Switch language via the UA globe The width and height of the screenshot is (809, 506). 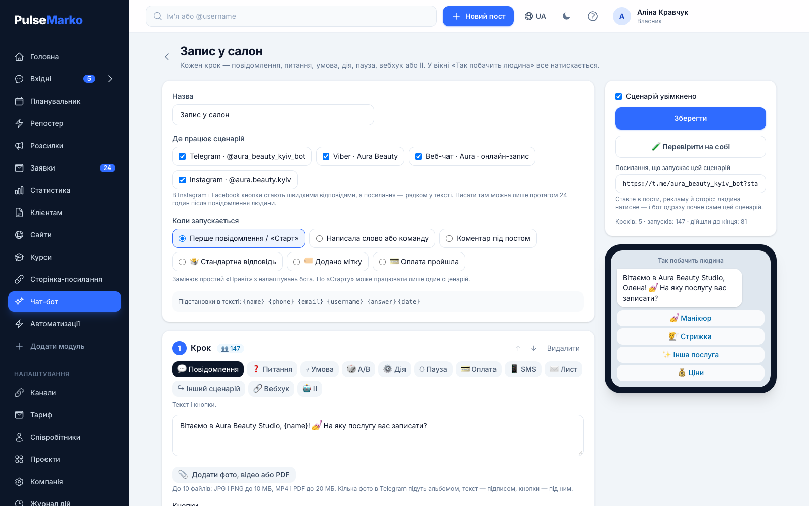535,16
